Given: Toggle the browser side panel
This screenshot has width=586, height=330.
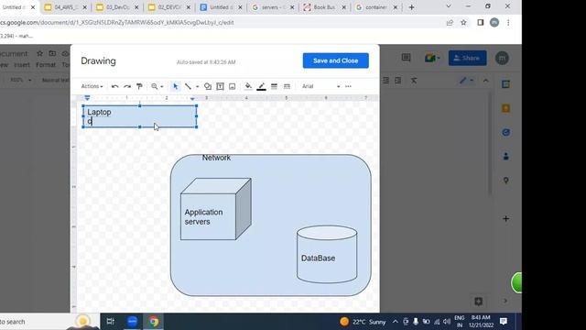Looking at the screenshot, I should point(480,22).
